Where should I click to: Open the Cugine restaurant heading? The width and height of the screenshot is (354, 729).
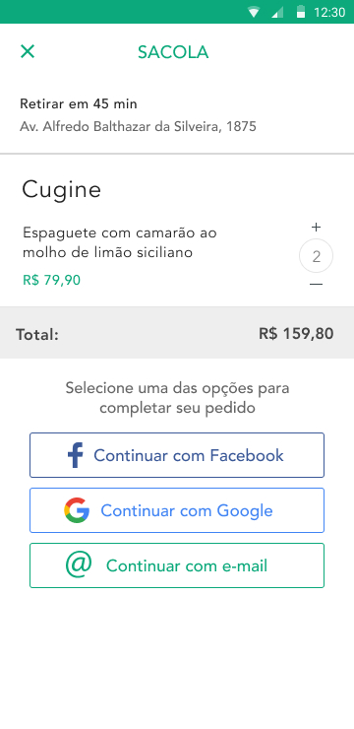click(61, 190)
